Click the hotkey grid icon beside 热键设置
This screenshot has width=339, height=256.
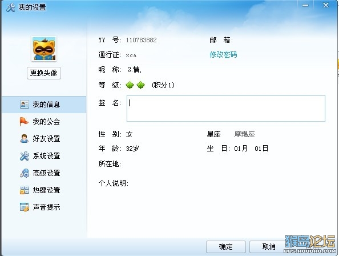[25, 190]
